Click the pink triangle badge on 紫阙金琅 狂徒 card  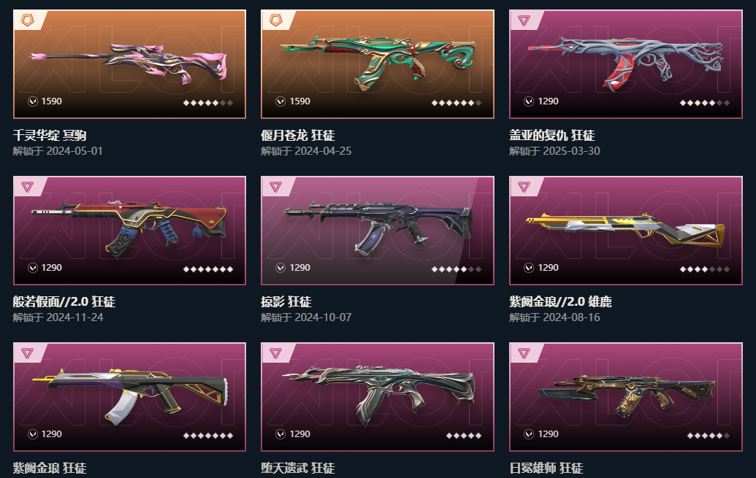coord(28,353)
